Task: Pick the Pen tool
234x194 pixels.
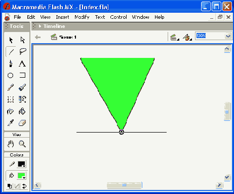Action: pyautogui.click(x=11, y=63)
